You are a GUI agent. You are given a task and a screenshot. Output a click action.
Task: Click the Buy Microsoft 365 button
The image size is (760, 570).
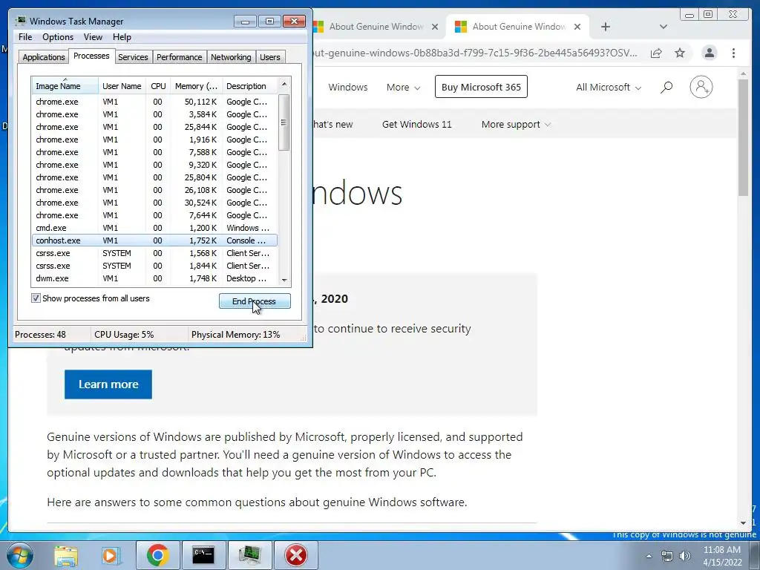tap(481, 87)
